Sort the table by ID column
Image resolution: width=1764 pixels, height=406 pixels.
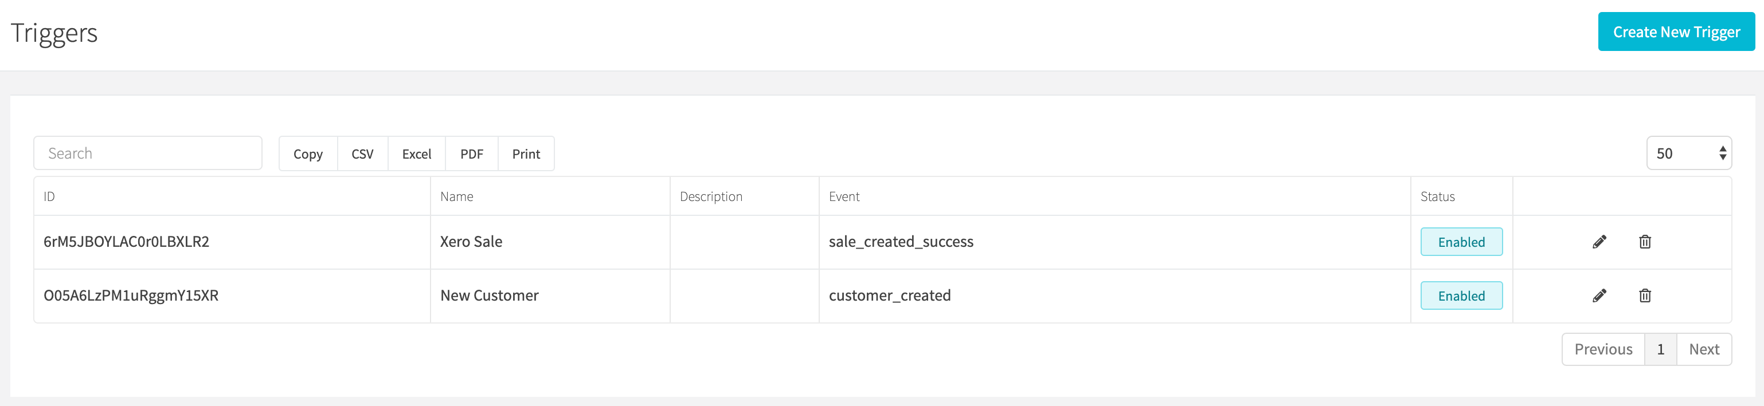coord(232,197)
